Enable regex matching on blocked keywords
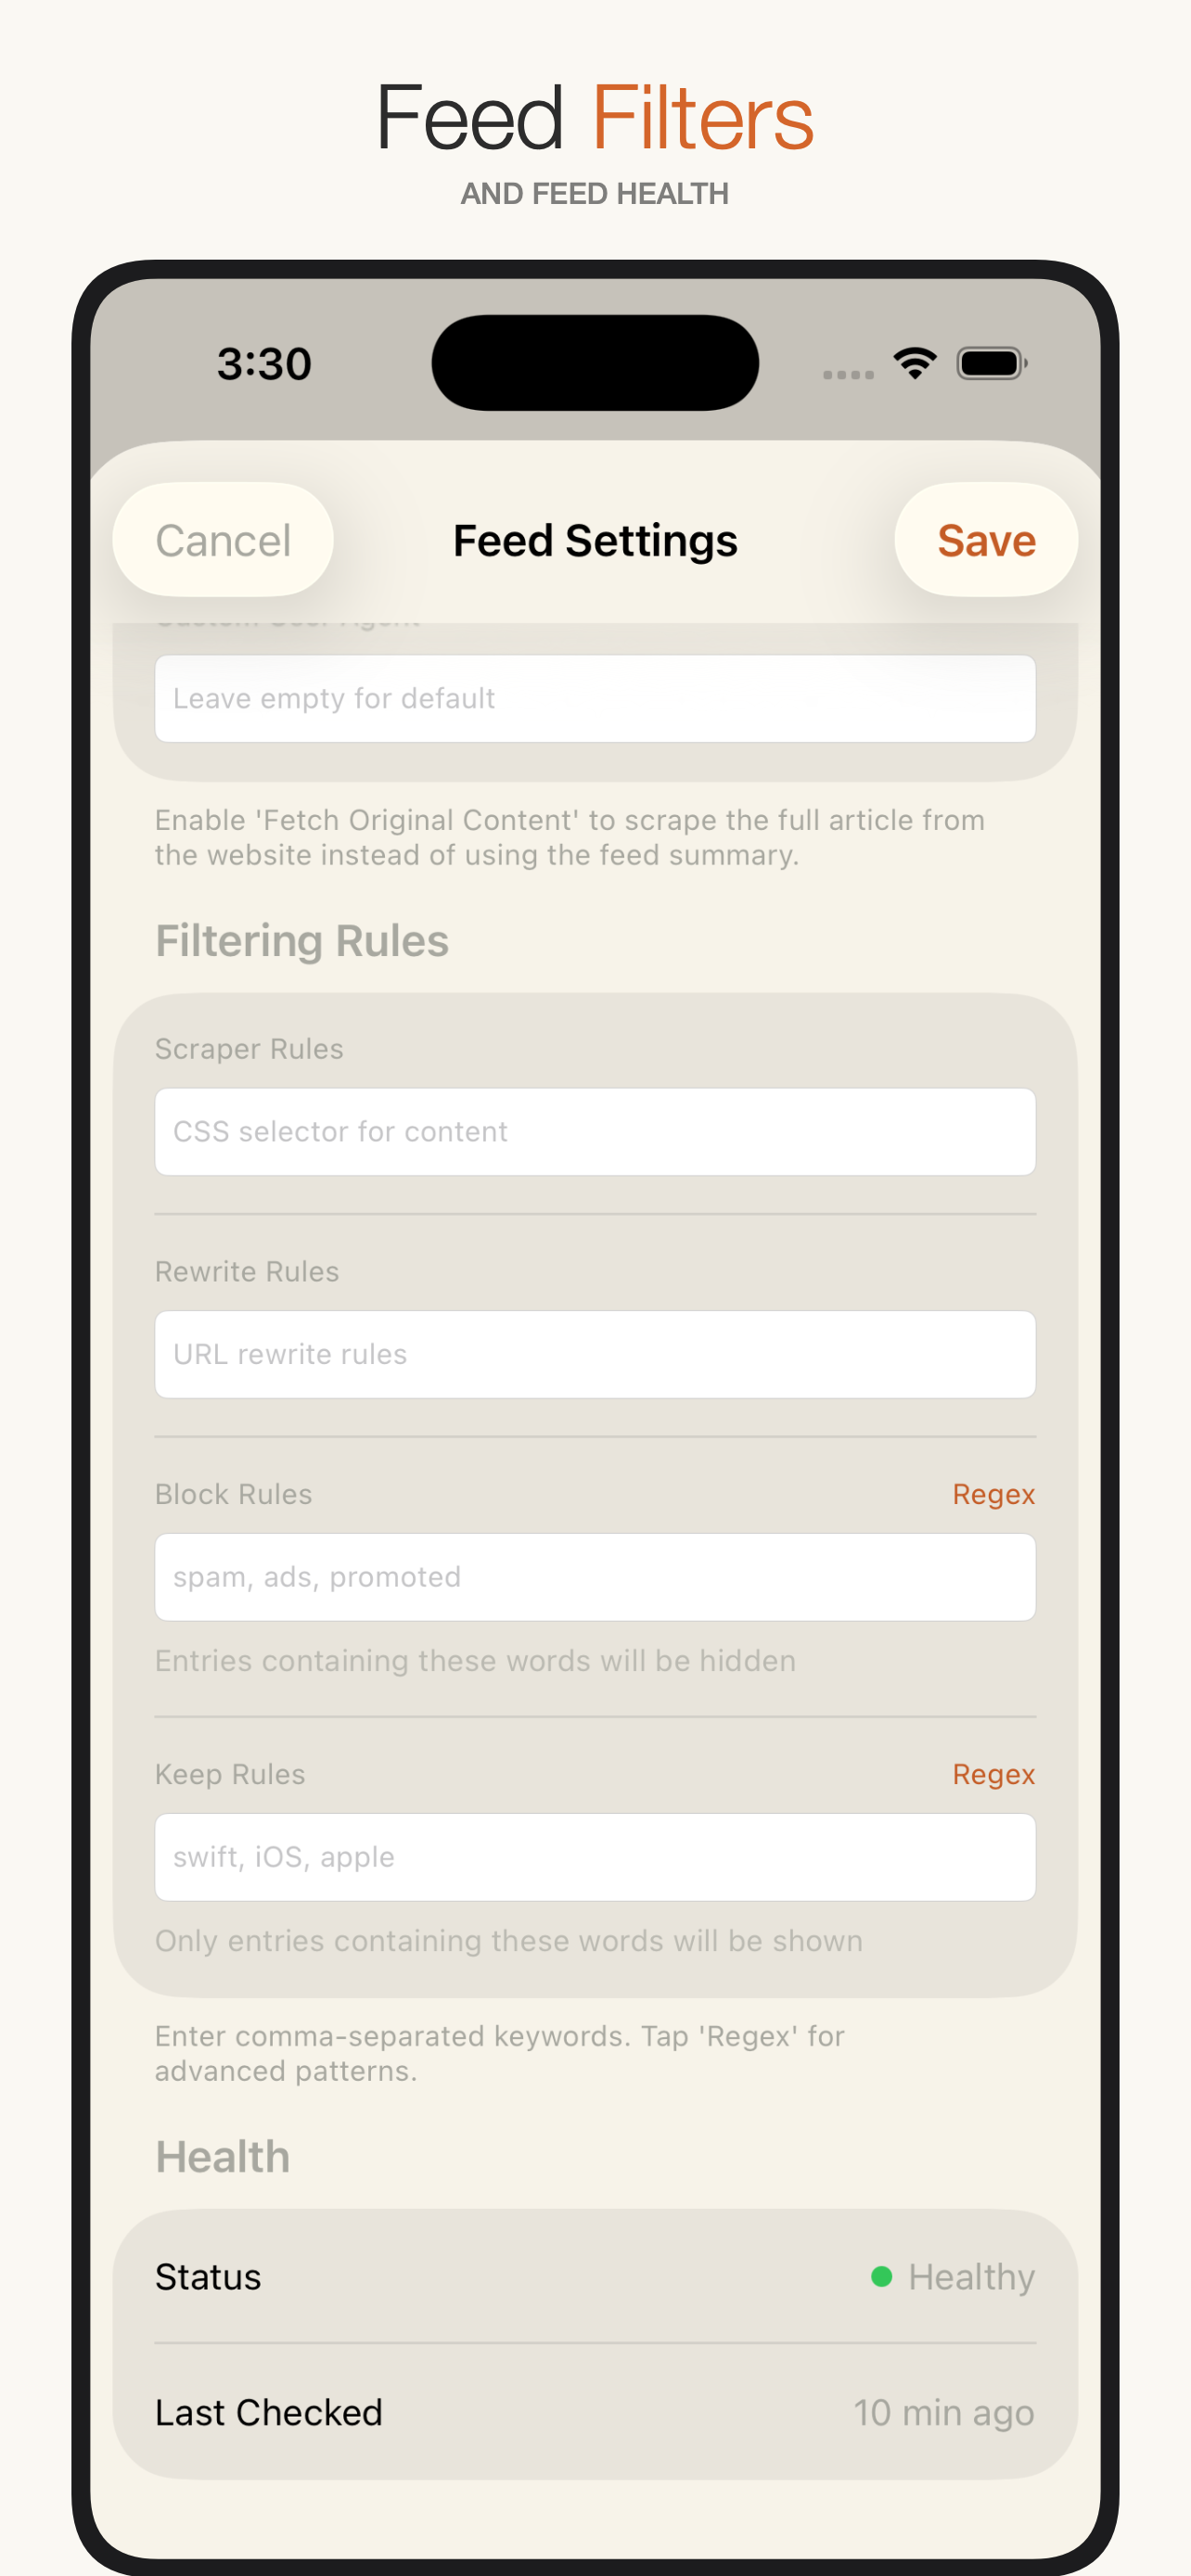 [x=994, y=1493]
